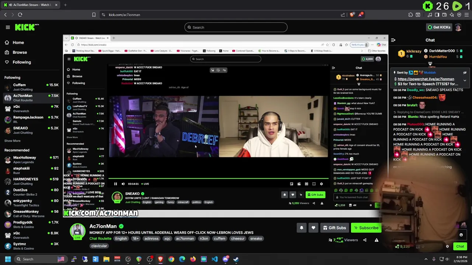This screenshot has height=265, width=472.
Task: Open stephskiii recommended channel
Action: [31, 170]
